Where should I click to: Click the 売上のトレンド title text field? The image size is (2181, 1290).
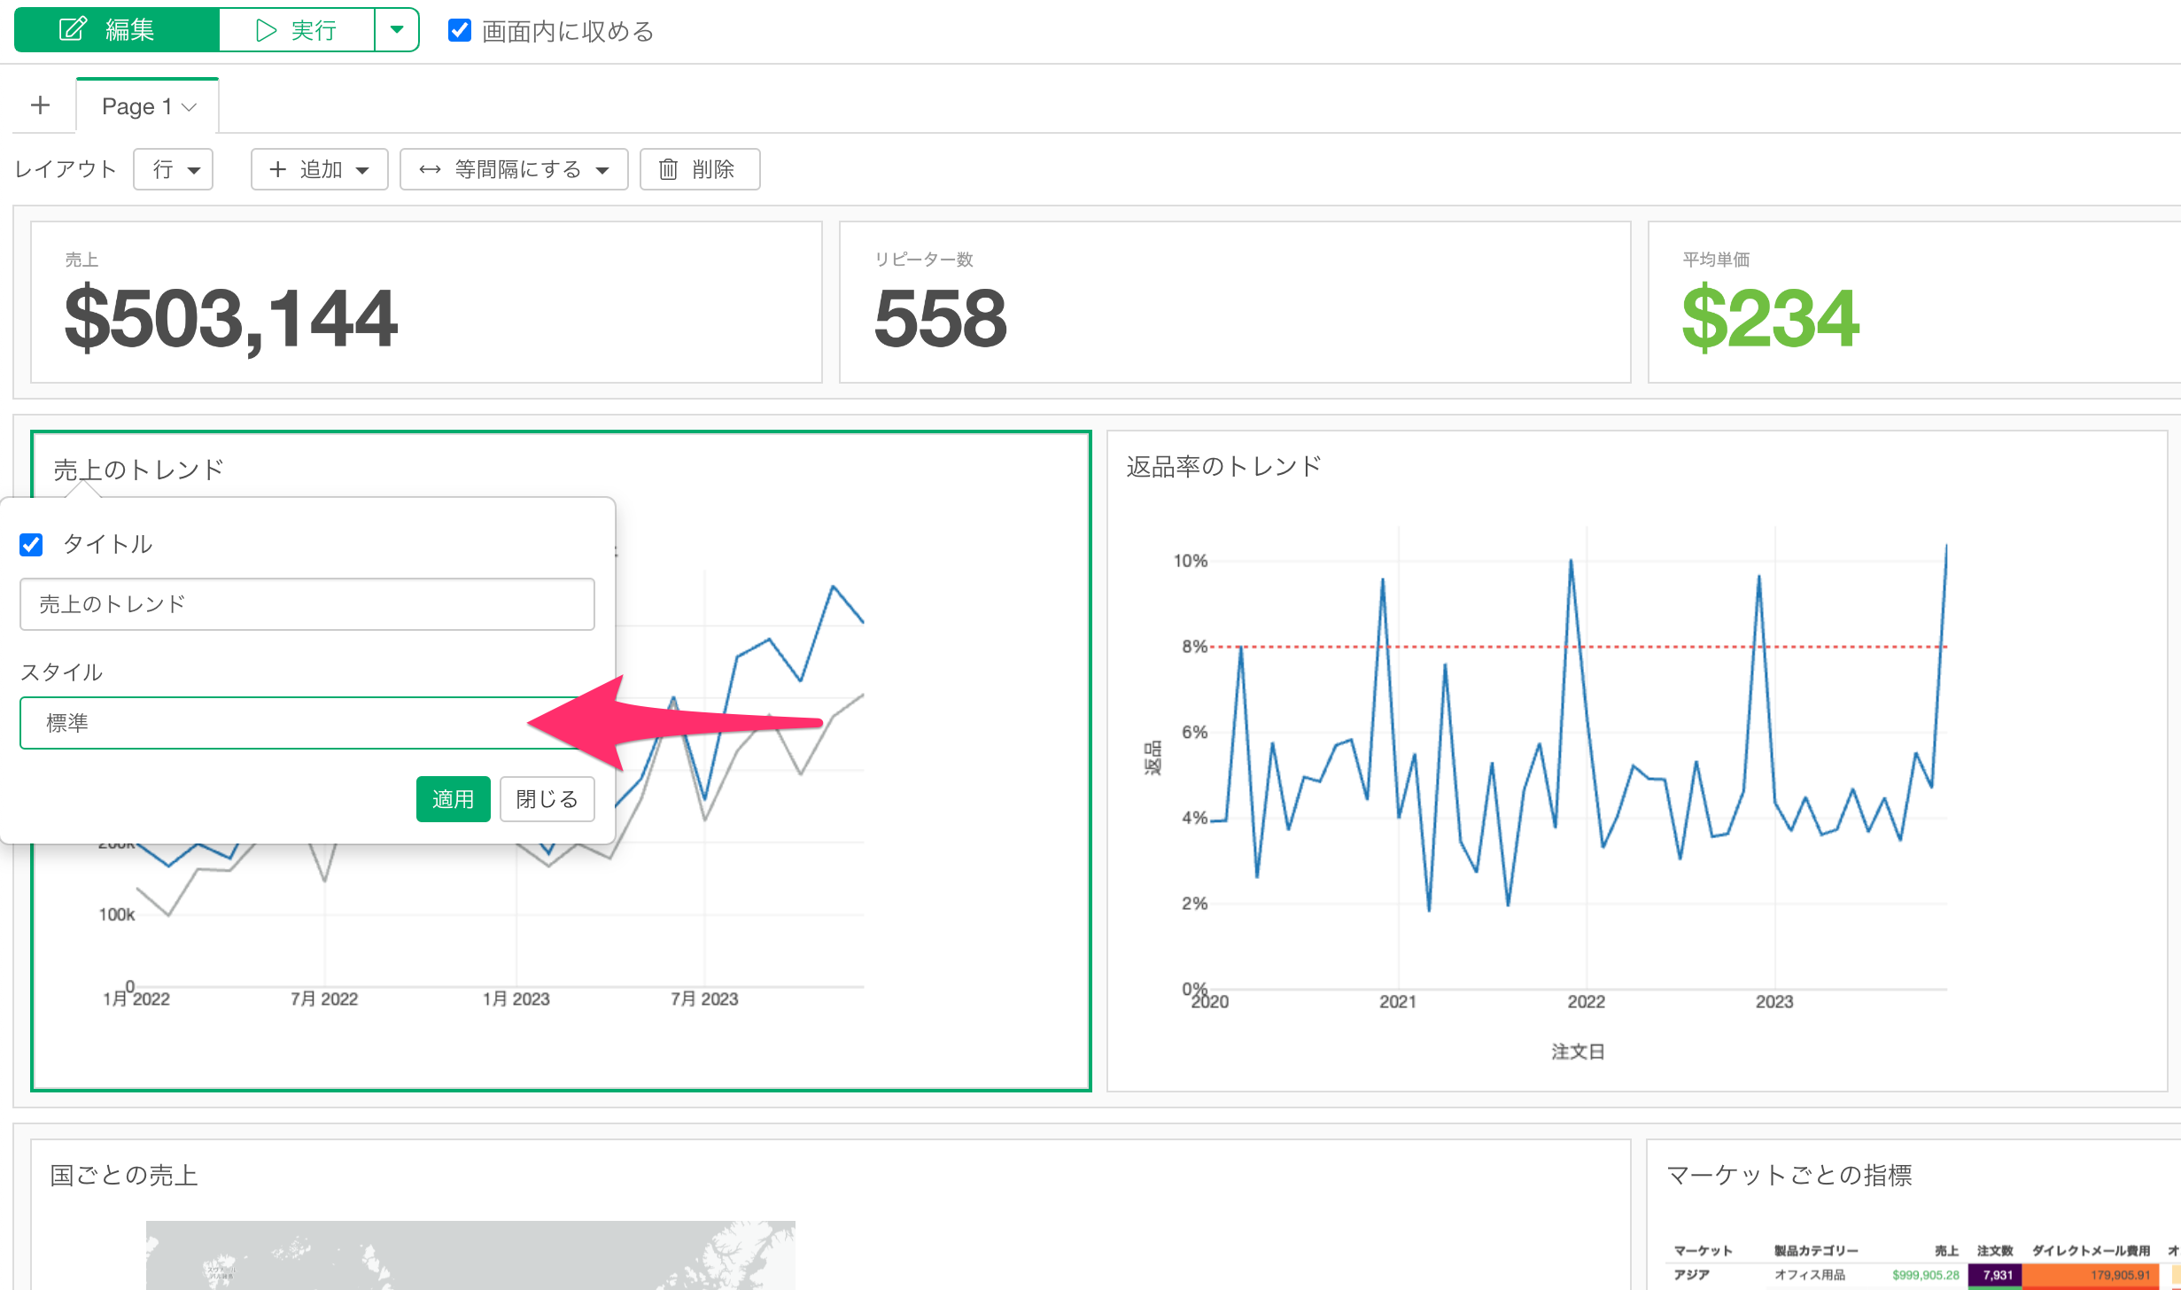pyautogui.click(x=307, y=604)
